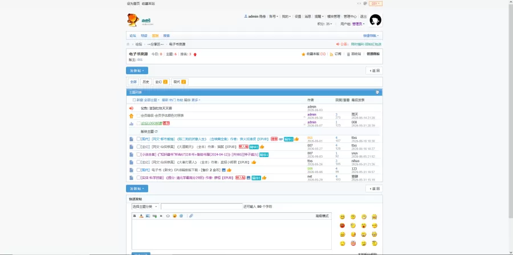This screenshot has width=513, height=255.
Task: Open 搜索 in main navigation bar
Action: pyautogui.click(x=166, y=36)
